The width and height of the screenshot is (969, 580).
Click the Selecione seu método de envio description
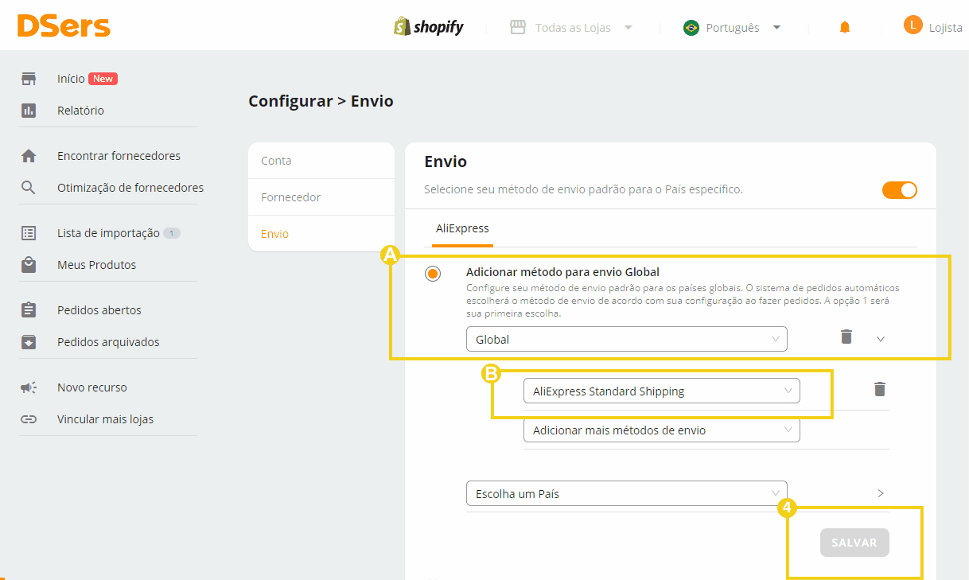[x=583, y=189]
